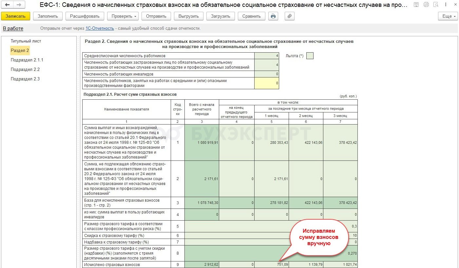
Task: Click the Заполнить button
Action: [48, 16]
